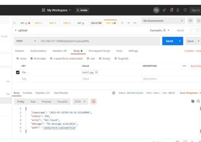Click the edit pencil icon near BUILD
The width and height of the screenshot is (201, 142).
click(191, 30)
